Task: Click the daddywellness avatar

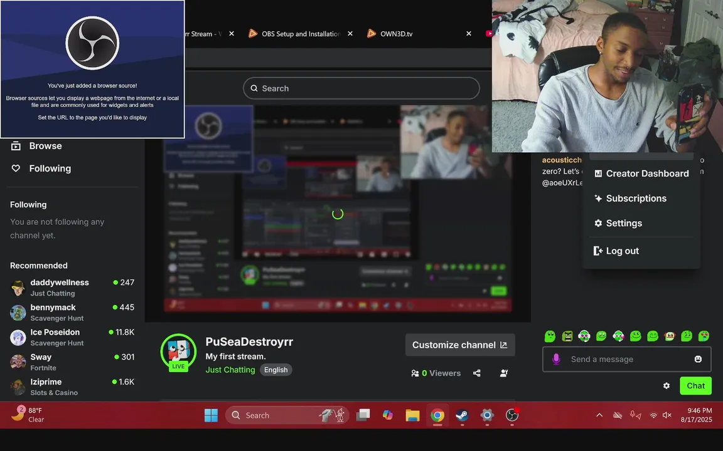Action: (x=18, y=288)
